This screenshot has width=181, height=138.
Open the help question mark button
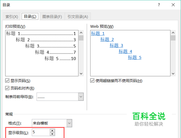pos(159,5)
